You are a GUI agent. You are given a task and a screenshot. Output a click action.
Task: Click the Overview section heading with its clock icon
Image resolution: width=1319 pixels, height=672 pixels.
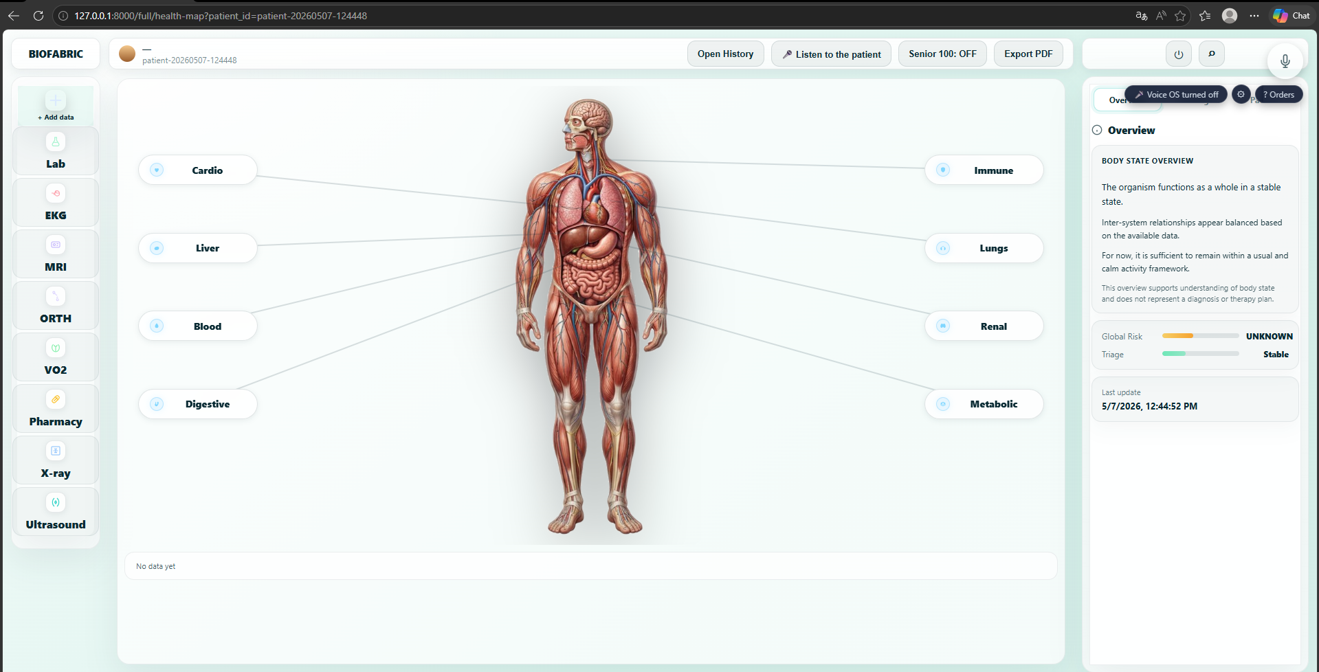coord(1124,130)
